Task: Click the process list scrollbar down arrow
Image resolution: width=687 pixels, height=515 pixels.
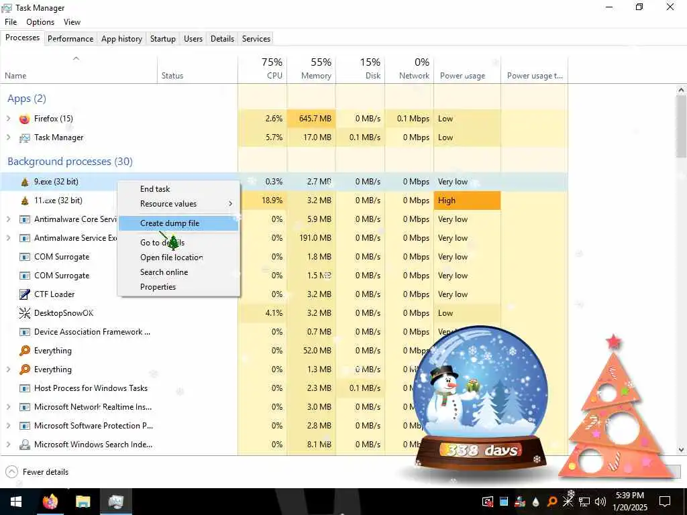Action: (x=681, y=450)
